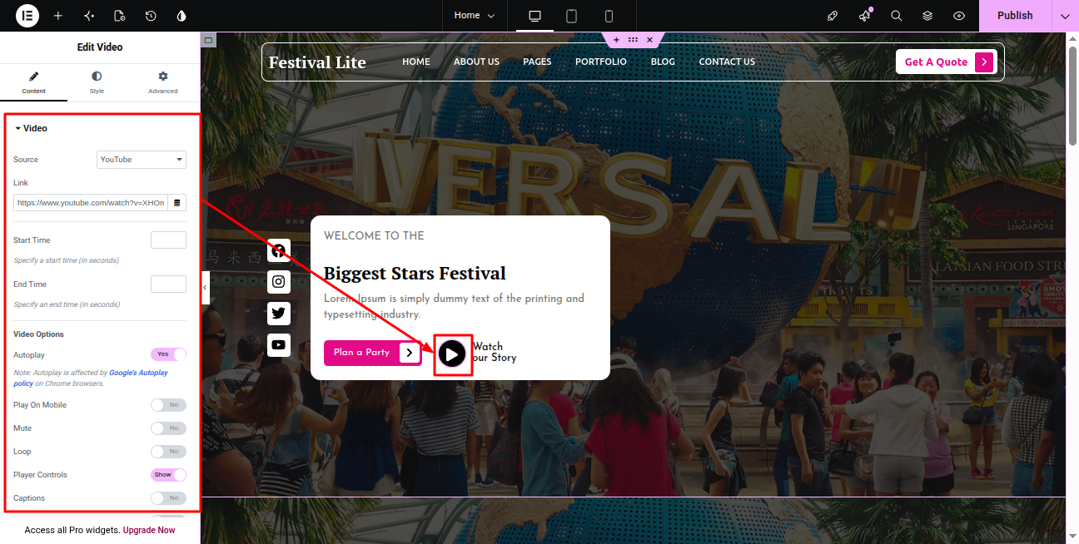
Task: Toggle the Autoplay switch off
Action: click(x=168, y=354)
